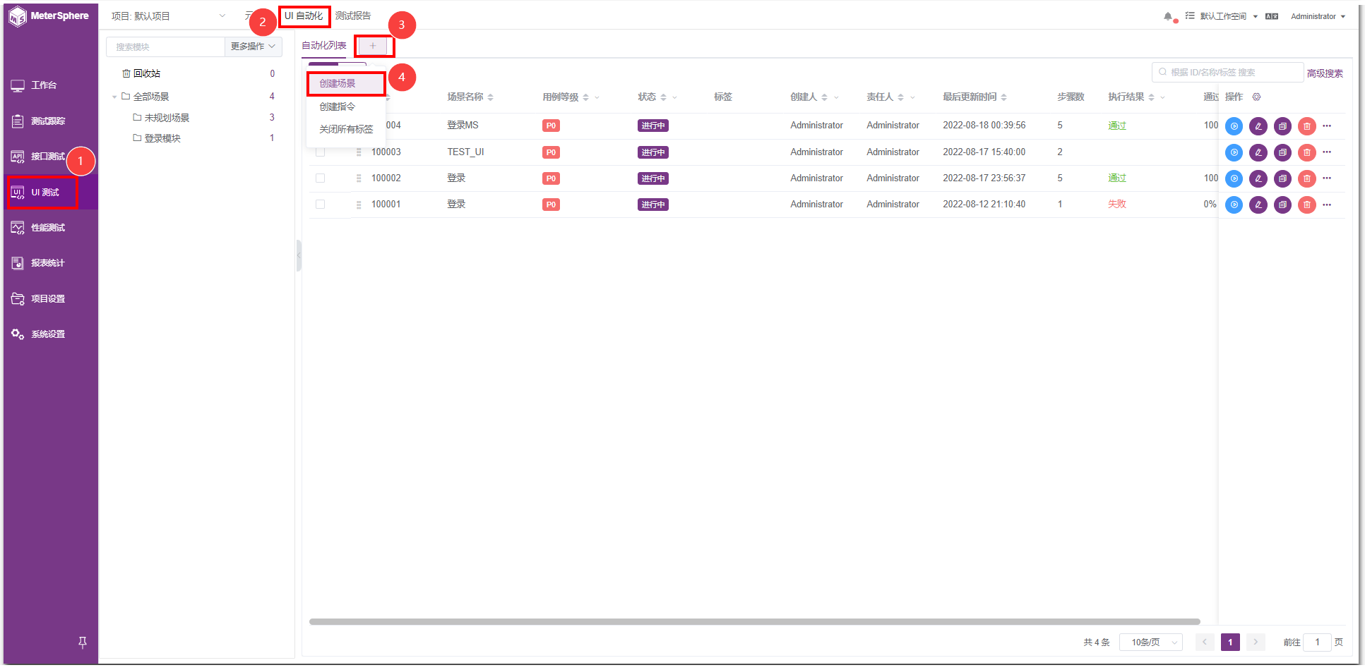This screenshot has width=1365, height=670.
Task: Open the 10条/页 page size selector
Action: tap(1151, 642)
